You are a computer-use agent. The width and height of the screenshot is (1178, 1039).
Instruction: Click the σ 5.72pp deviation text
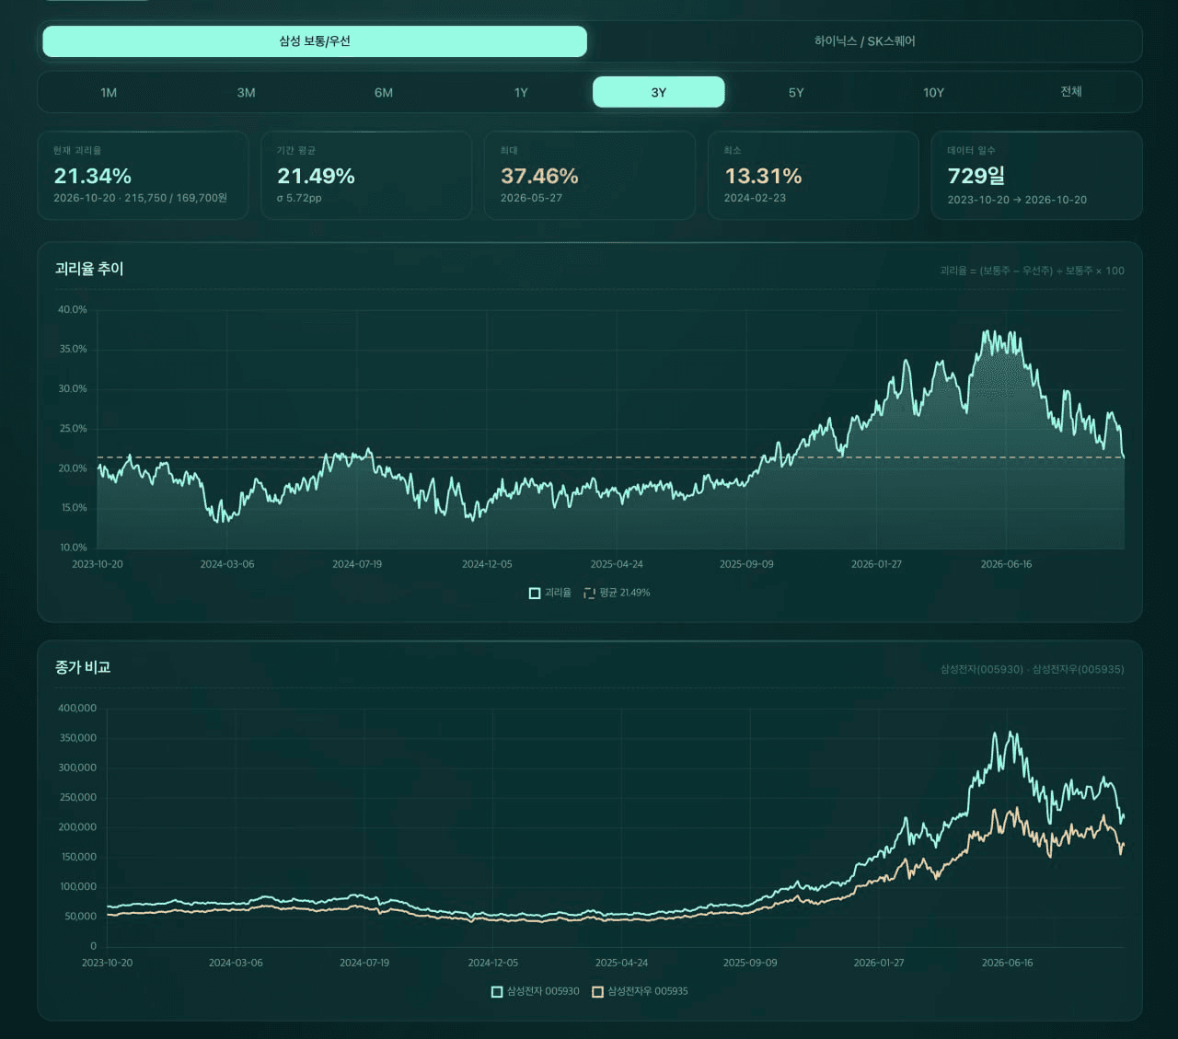(x=299, y=198)
